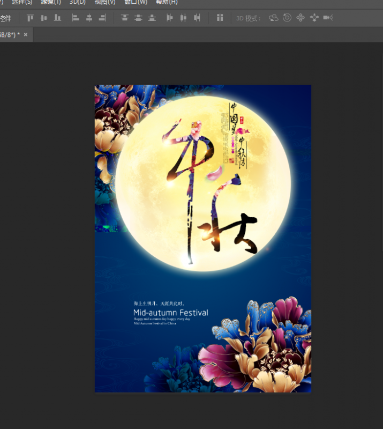383x429 pixels.
Task: Align layers by vertical centers
Action: [x=43, y=18]
